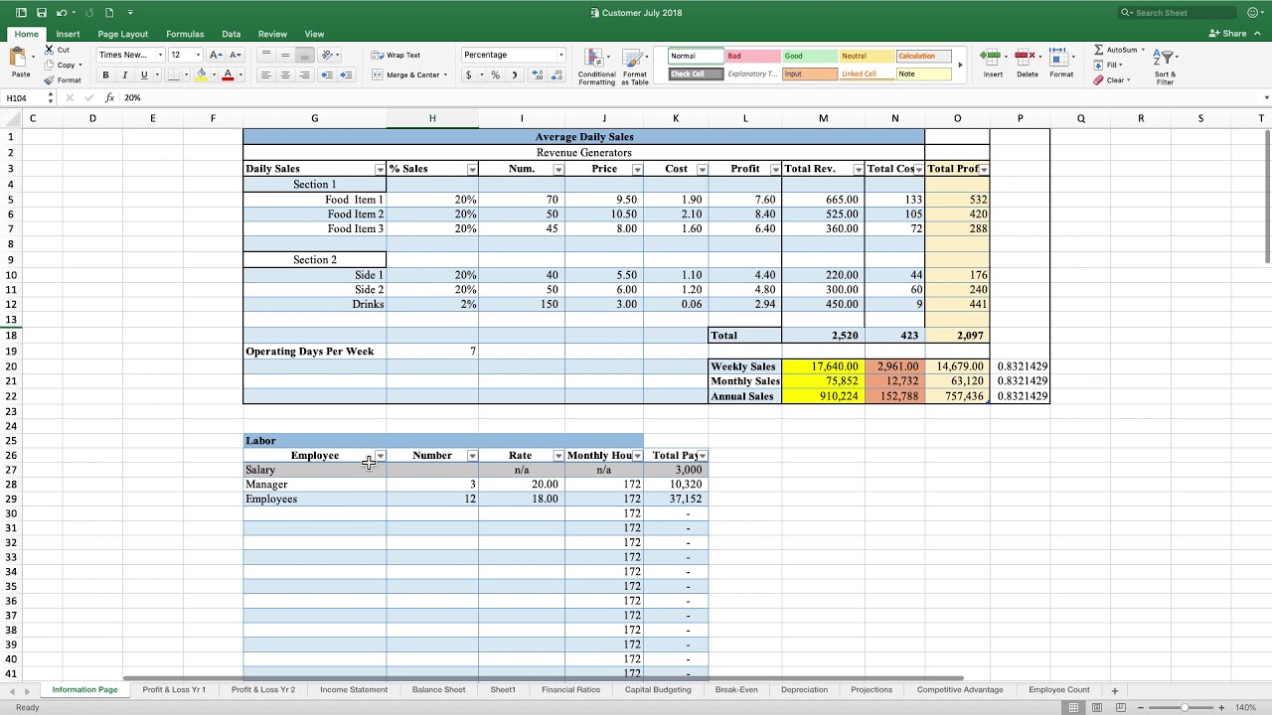The height and width of the screenshot is (715, 1272).
Task: Click the Insert Function fx icon
Action: (x=109, y=98)
